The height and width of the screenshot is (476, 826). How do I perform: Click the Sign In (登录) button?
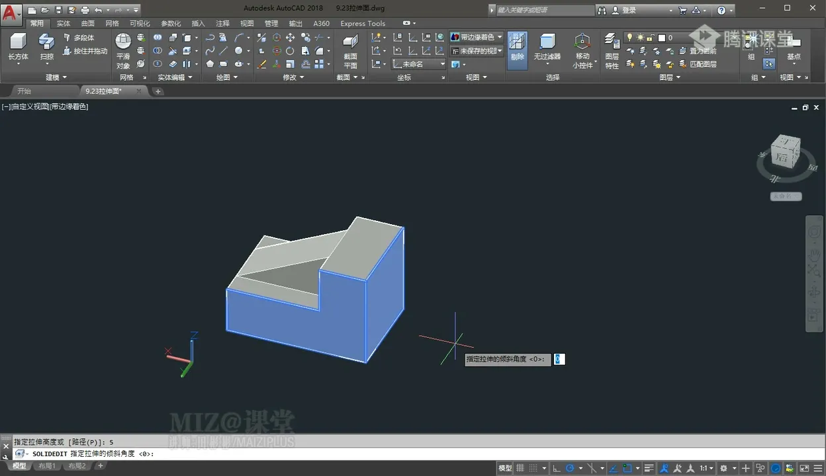tap(628, 10)
